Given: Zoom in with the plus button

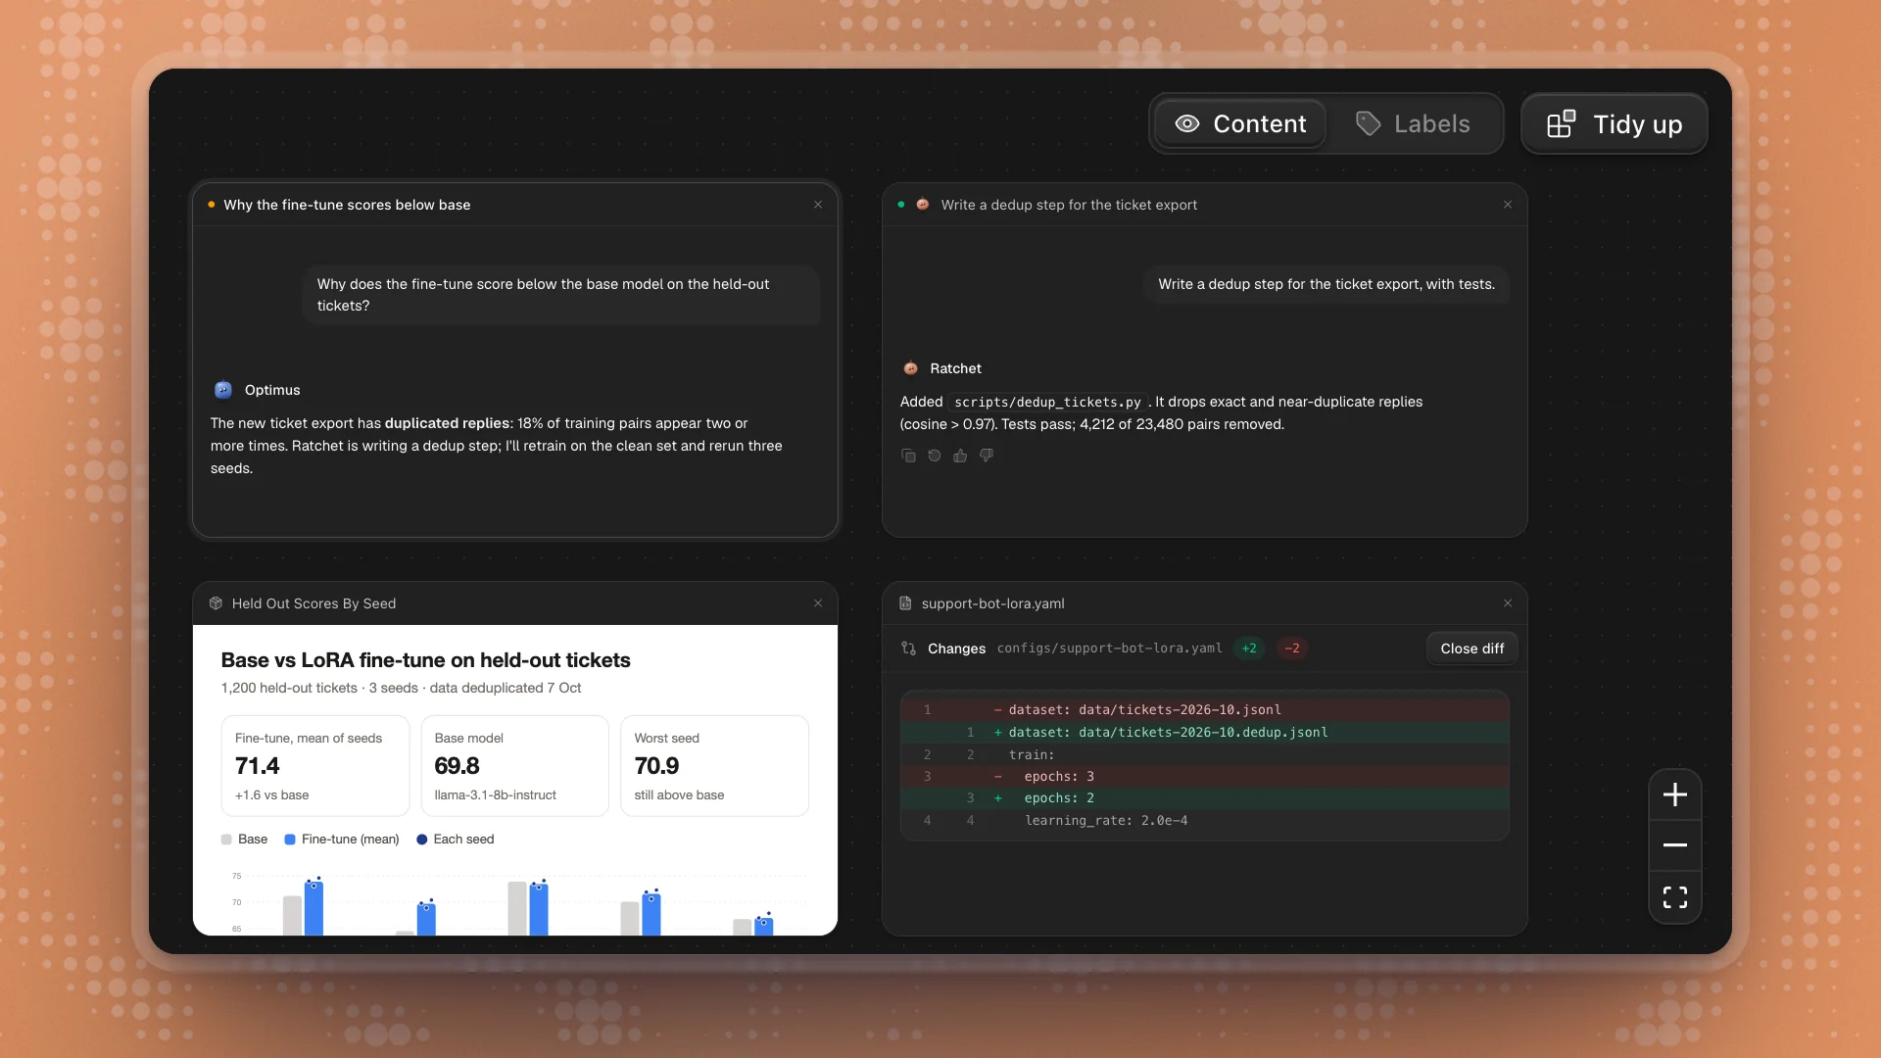Looking at the screenshot, I should (1675, 794).
